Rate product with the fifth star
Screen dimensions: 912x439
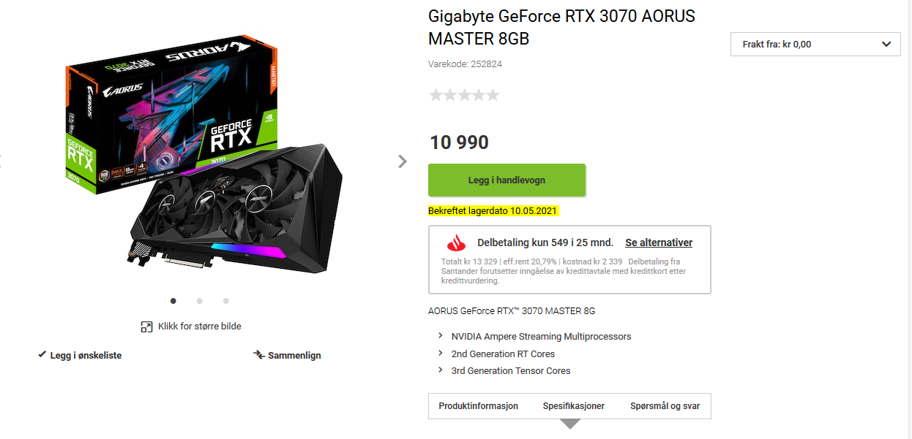point(493,95)
